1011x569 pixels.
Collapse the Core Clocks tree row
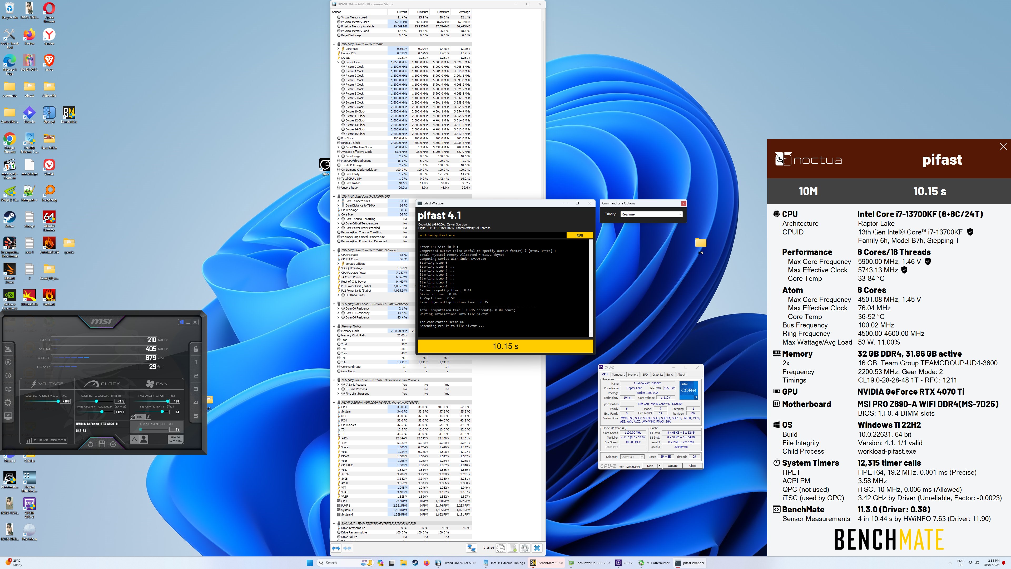[x=338, y=62]
